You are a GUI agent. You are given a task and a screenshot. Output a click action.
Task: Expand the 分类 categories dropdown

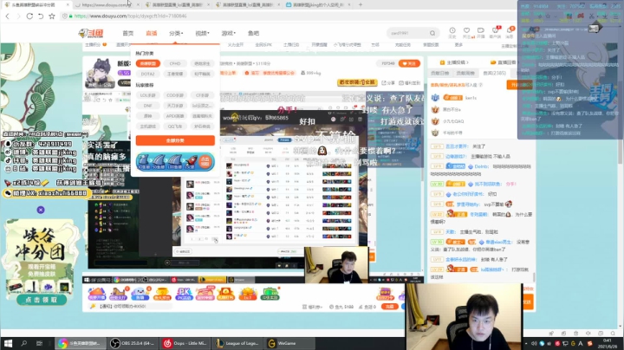pos(176,33)
